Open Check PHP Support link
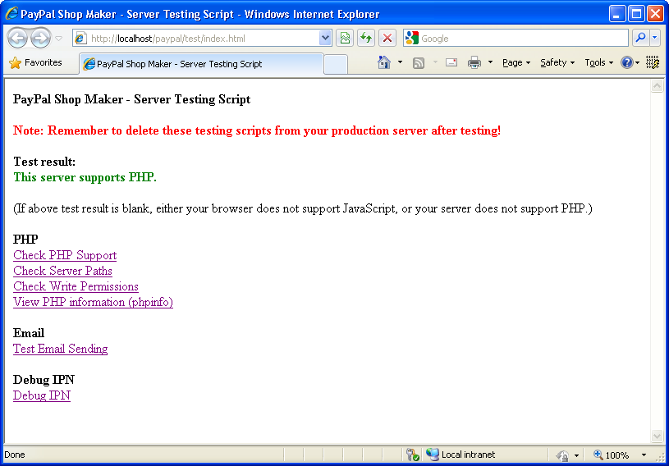This screenshot has width=669, height=466. point(65,255)
